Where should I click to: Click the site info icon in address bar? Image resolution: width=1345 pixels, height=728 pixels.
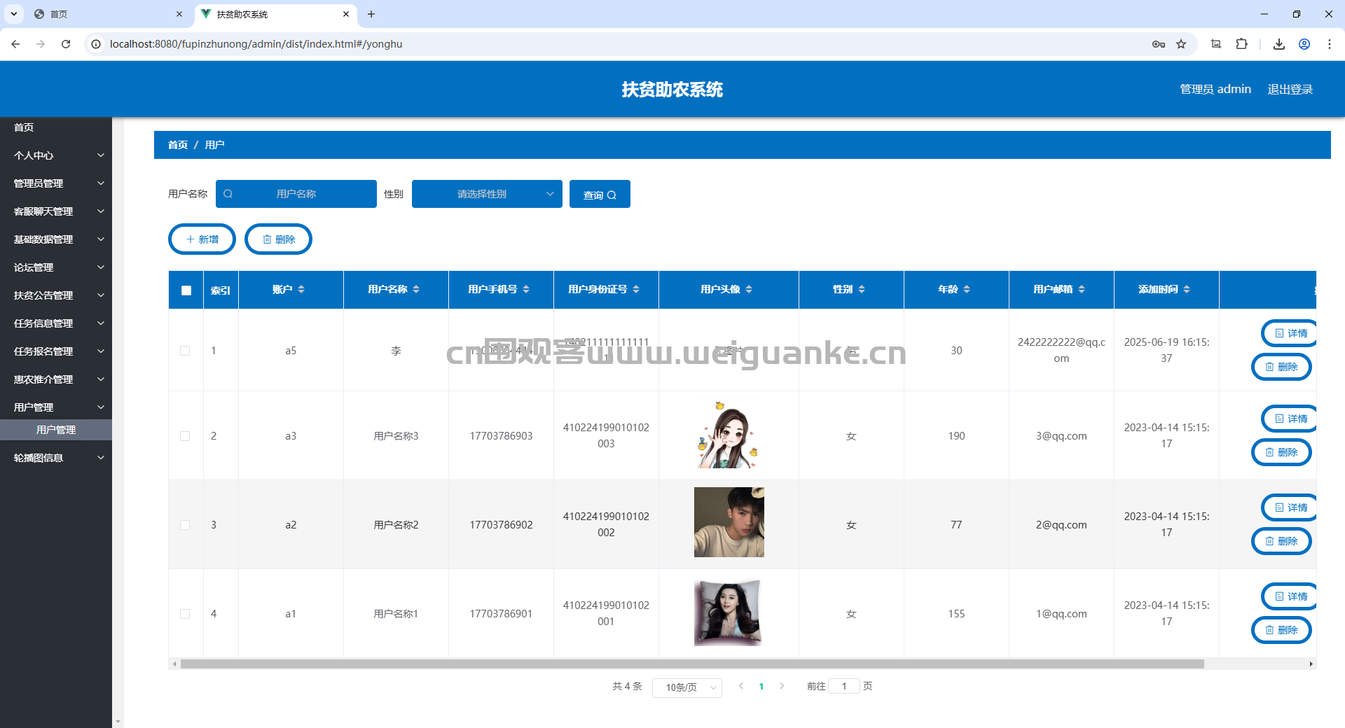tap(96, 43)
